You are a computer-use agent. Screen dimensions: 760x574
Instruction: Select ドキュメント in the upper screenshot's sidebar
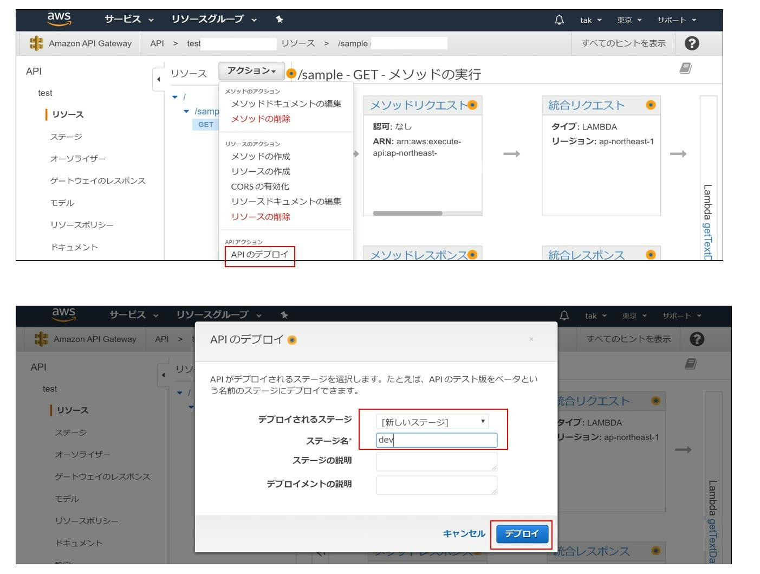(74, 247)
